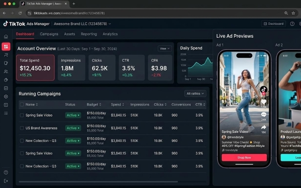The image size is (301, 188).
Task: Click the cup-shaped sidebar icon
Action: [6, 63]
